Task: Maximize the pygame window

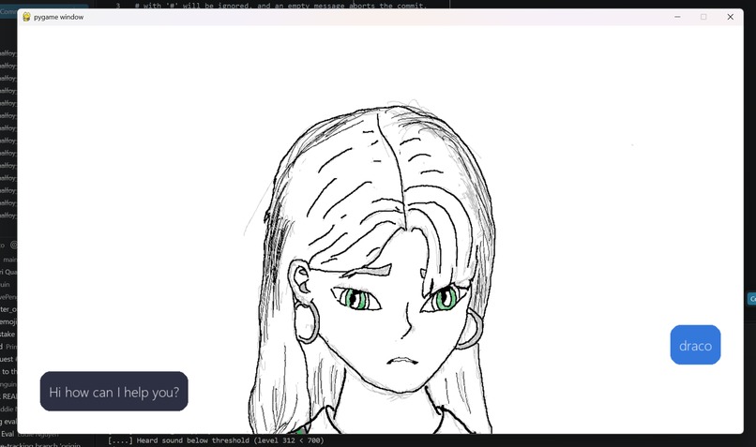Action: [703, 17]
